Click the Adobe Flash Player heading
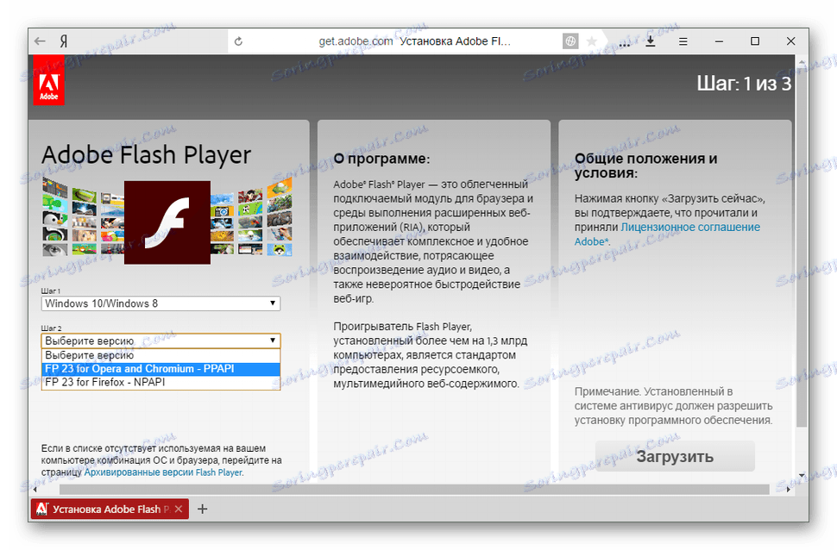This screenshot has height=550, width=837. pos(147,154)
